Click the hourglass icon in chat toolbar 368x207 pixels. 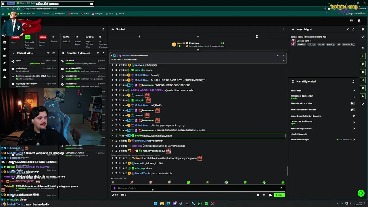(x=257, y=37)
